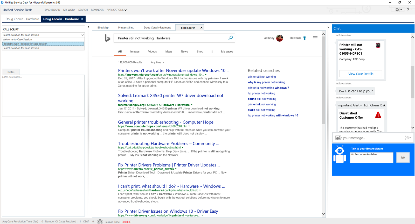Open Fix Printer Driver Issues on Windows 10 link
The image size is (415, 224).
click(168, 211)
